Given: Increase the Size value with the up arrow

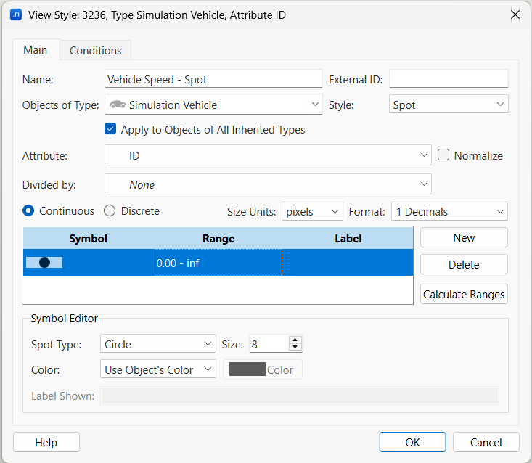Looking at the screenshot, I should tap(295, 340).
